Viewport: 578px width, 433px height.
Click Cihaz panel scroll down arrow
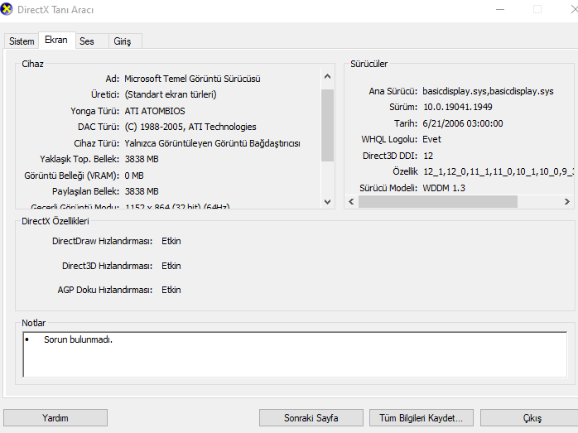(327, 201)
